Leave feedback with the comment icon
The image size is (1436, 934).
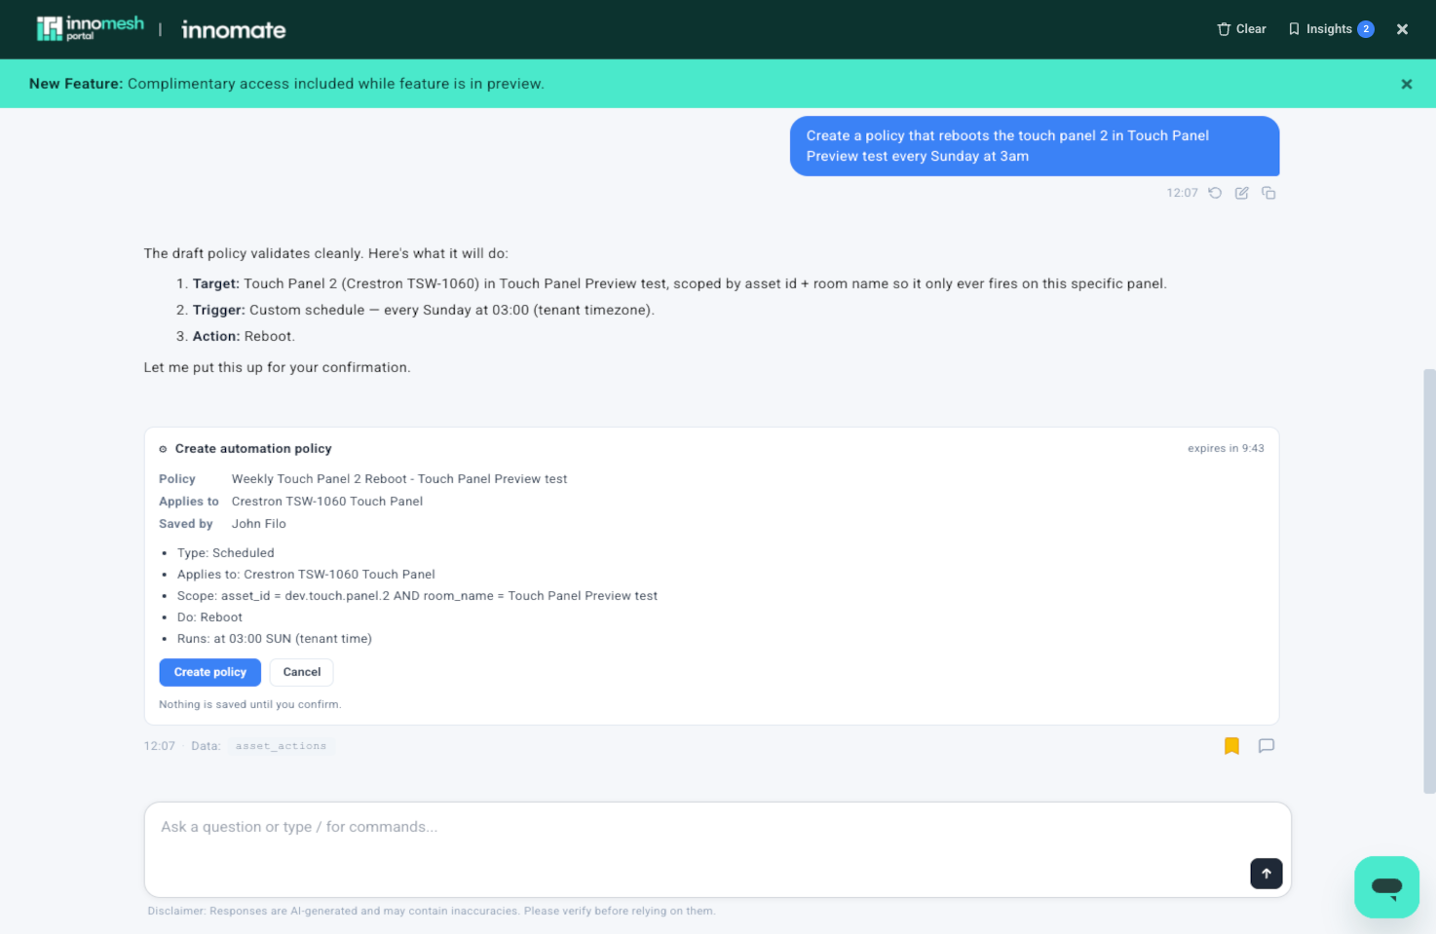(x=1266, y=746)
